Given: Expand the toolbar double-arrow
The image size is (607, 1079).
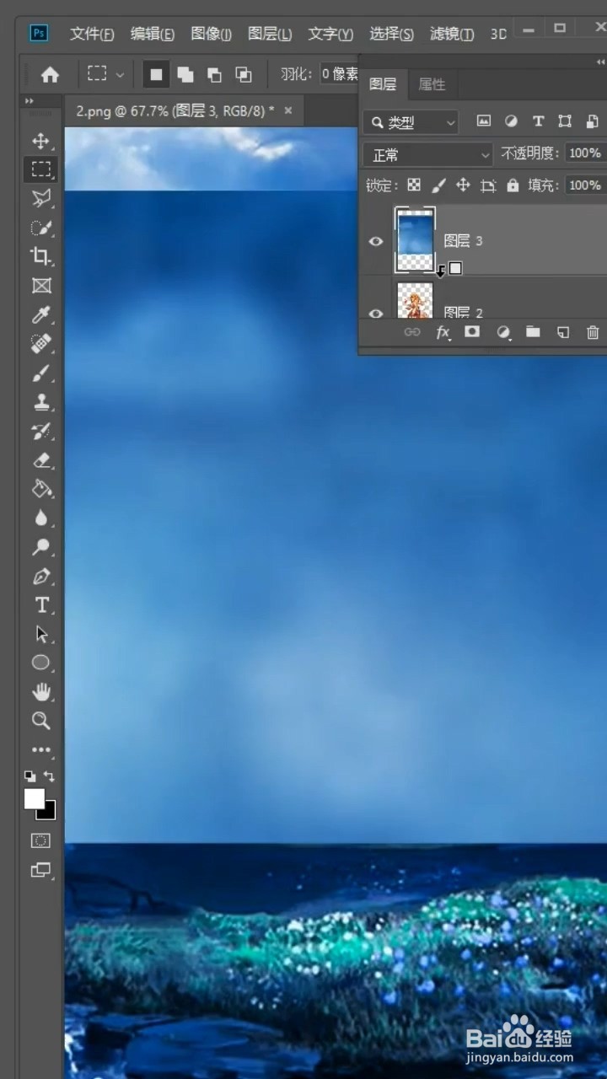Looking at the screenshot, I should [30, 101].
